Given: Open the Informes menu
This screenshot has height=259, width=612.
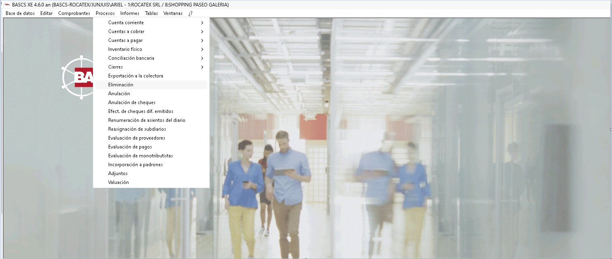Looking at the screenshot, I should click(130, 13).
